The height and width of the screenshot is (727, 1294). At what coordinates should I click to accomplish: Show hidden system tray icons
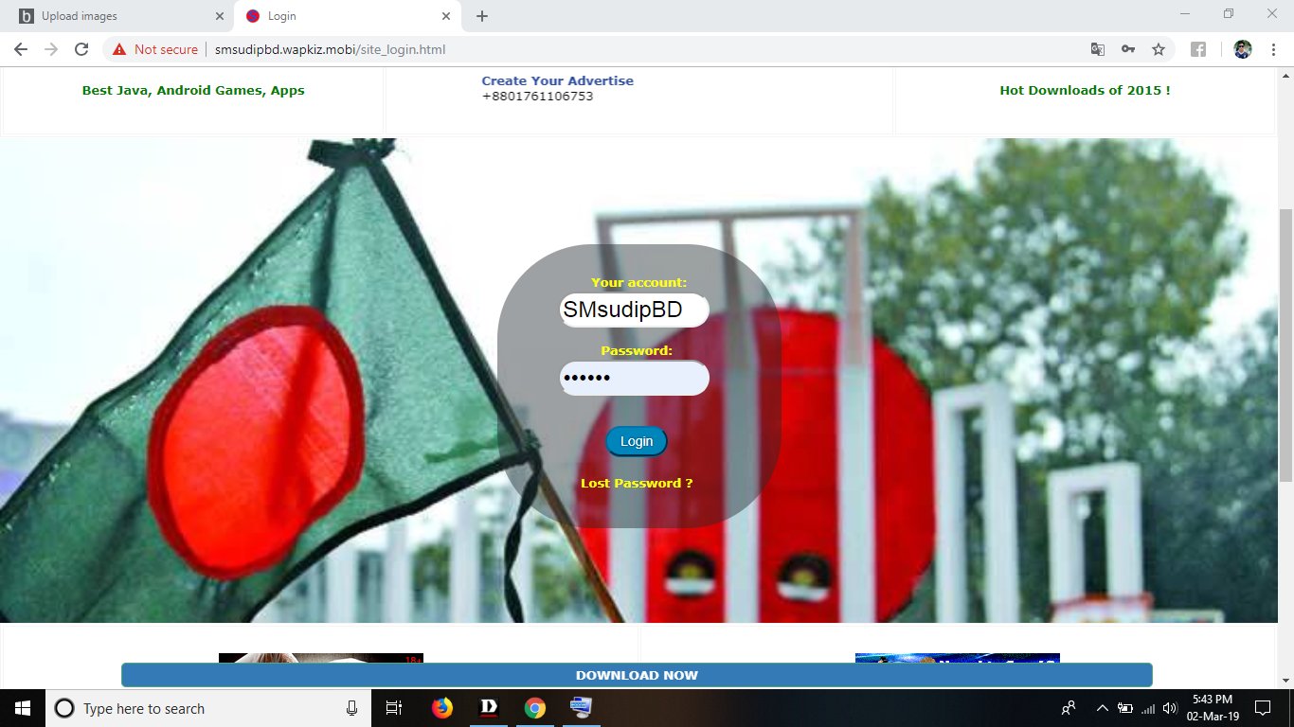[1102, 708]
